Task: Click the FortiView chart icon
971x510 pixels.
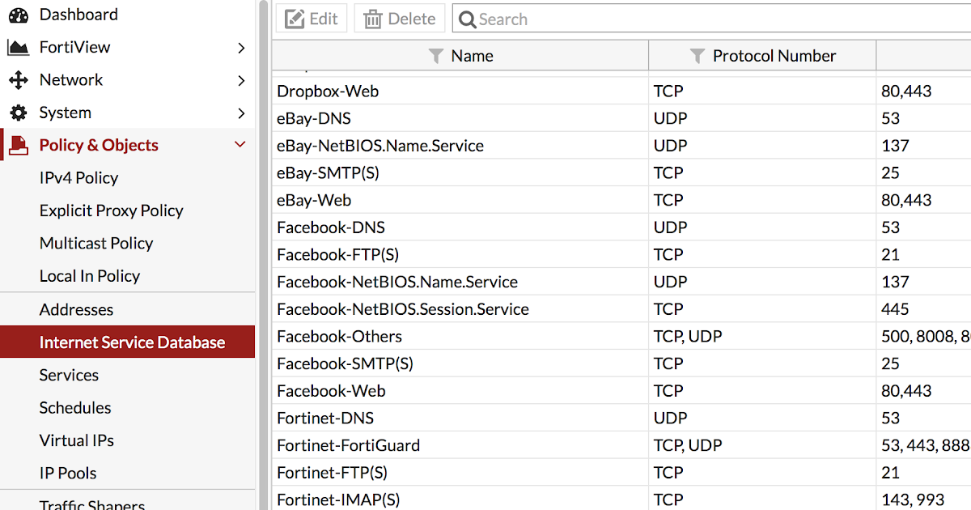Action: tap(18, 48)
